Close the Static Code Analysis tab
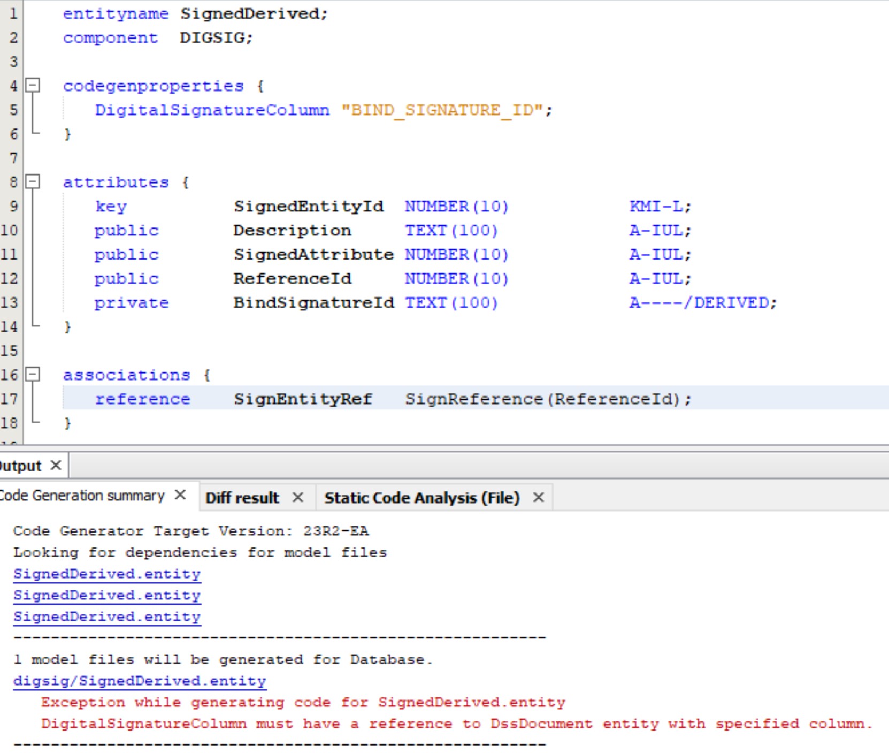Image resolution: width=889 pixels, height=753 pixels. [539, 498]
